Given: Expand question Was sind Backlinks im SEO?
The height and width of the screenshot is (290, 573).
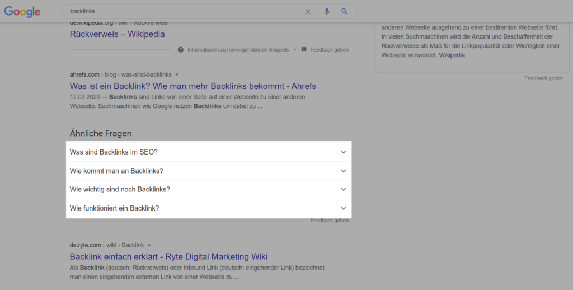Looking at the screenshot, I should (x=208, y=152).
